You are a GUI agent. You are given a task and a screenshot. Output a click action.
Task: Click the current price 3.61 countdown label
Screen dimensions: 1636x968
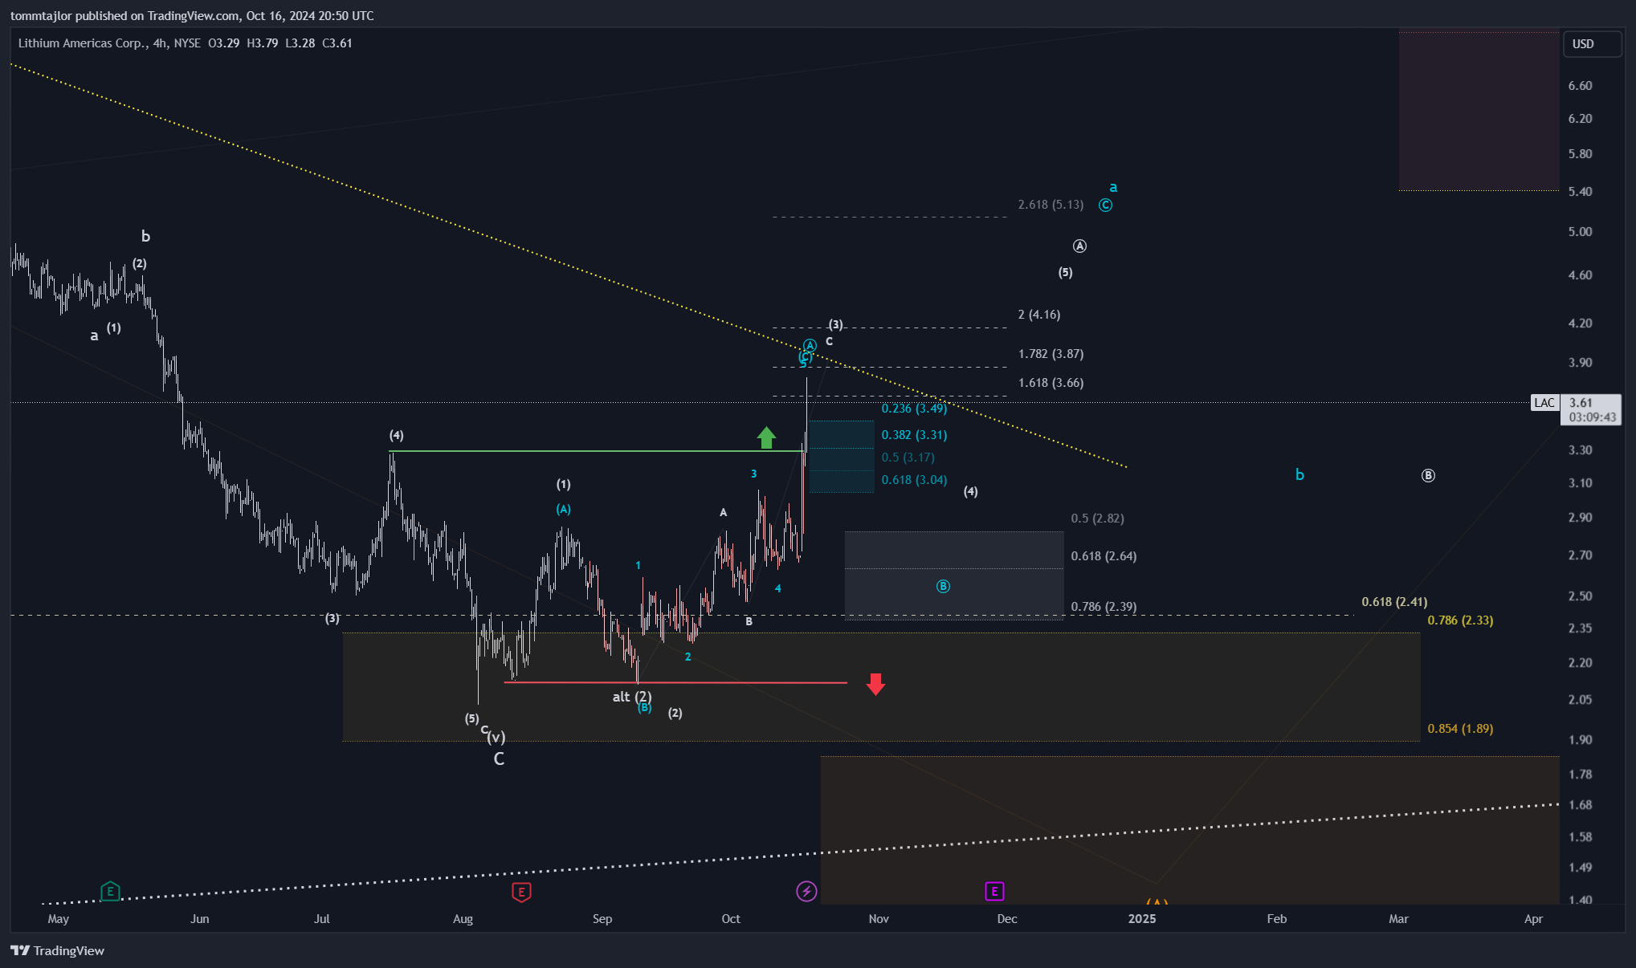1591,410
